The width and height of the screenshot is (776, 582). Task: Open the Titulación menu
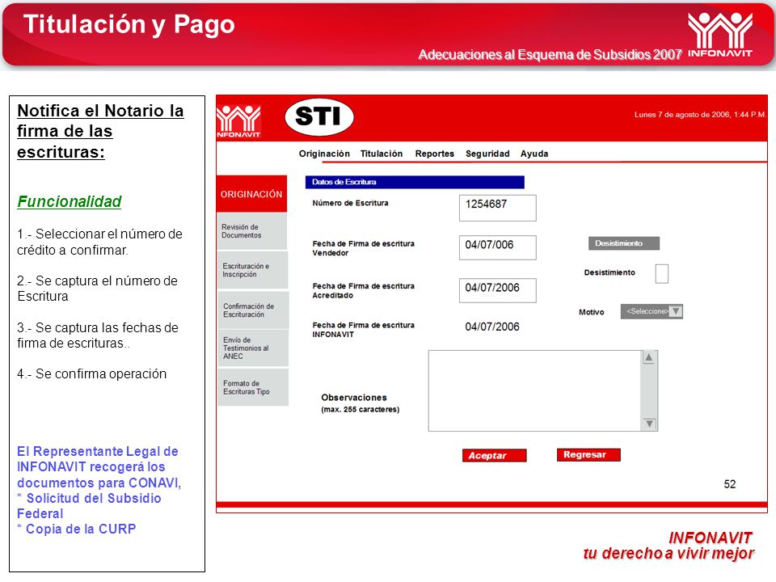381,154
